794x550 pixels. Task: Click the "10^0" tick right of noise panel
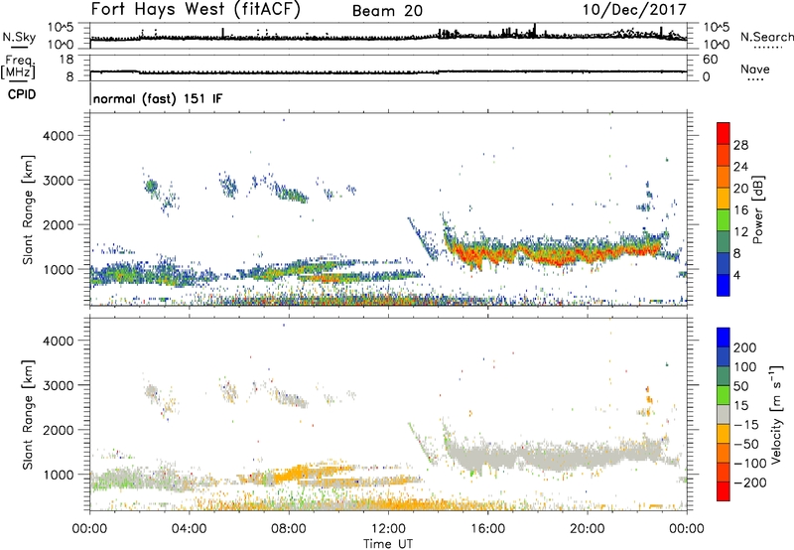(717, 45)
